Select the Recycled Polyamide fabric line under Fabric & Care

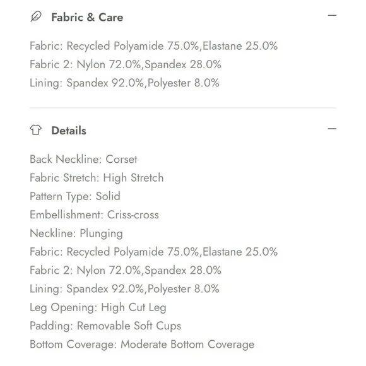(153, 46)
